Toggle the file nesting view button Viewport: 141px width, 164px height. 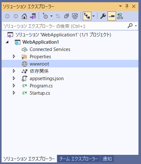(87, 16)
